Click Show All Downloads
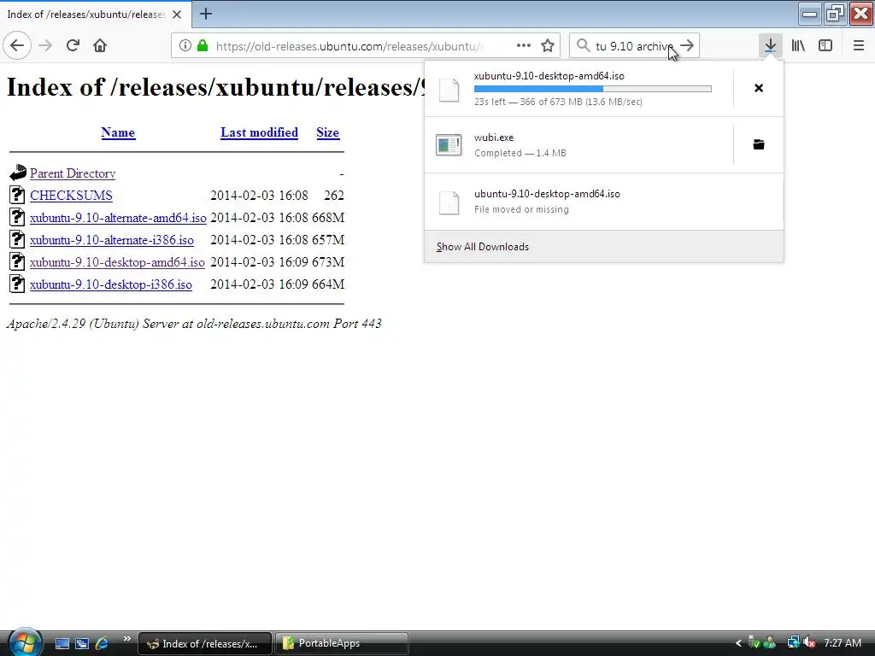Screen dimensions: 875x656 (483, 247)
